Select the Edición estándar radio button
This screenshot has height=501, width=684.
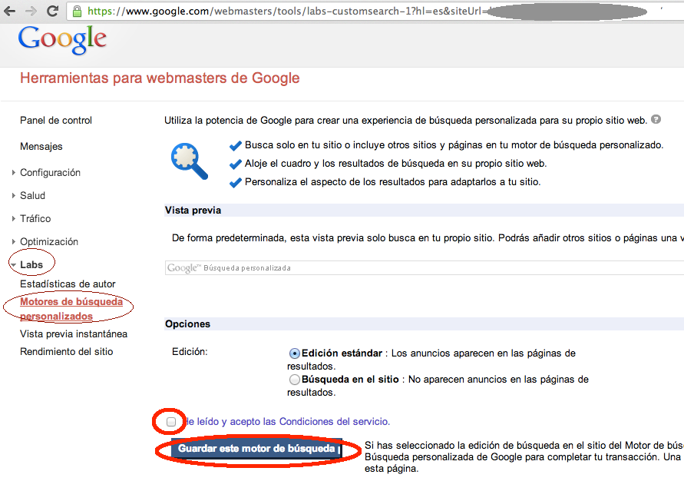tap(295, 353)
